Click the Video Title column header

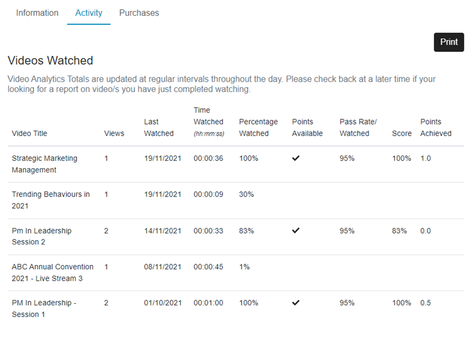point(30,133)
